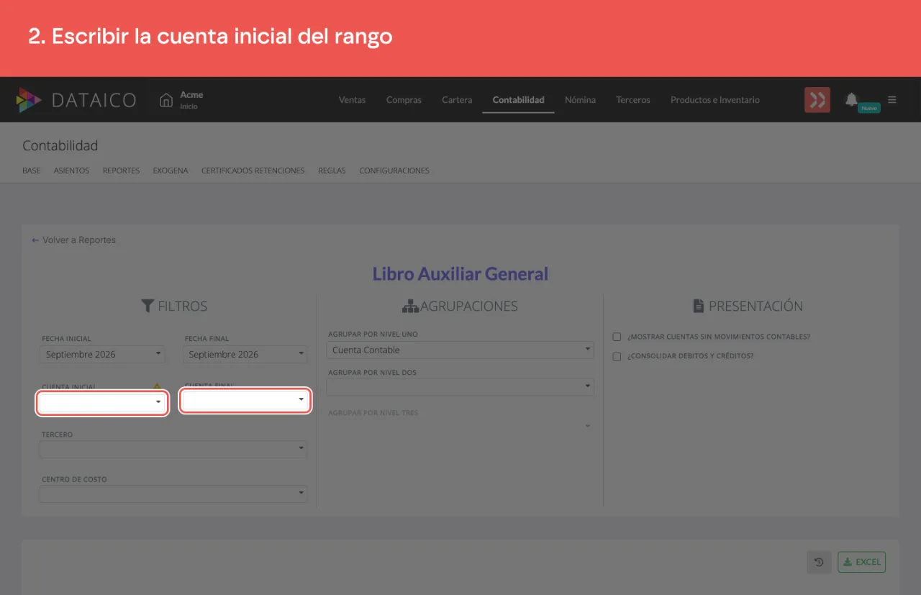Screen dimensions: 921x595
Task: Enable 'Consolidar debitos y créditos' checkbox
Action: tap(617, 356)
